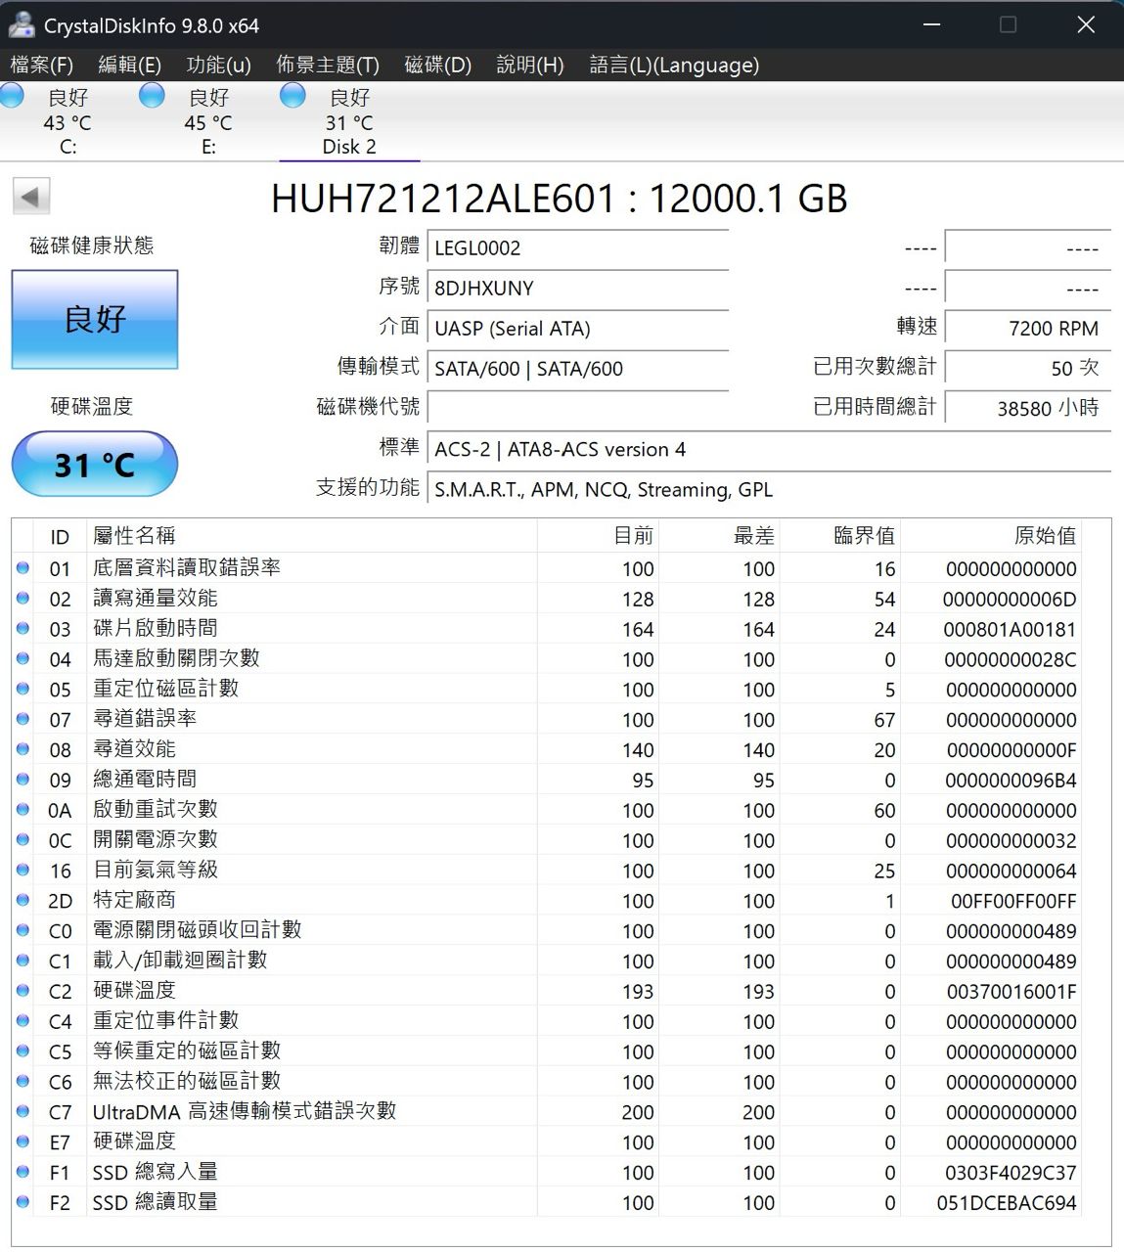Image resolution: width=1124 pixels, height=1252 pixels.
Task: Open the 佈景主題(T) menu
Action: pyautogui.click(x=327, y=65)
